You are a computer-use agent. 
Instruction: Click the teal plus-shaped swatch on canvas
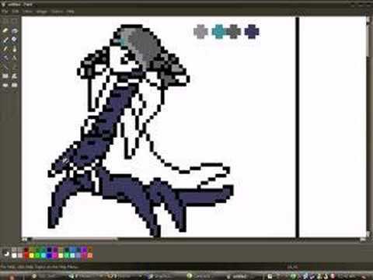[219, 32]
